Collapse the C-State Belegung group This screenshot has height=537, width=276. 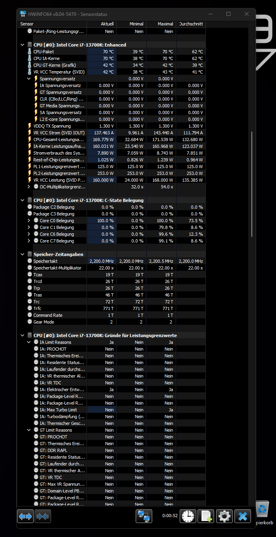23,200
